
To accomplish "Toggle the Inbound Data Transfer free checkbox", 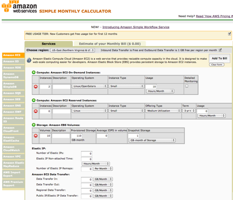I will click(220, 50).
